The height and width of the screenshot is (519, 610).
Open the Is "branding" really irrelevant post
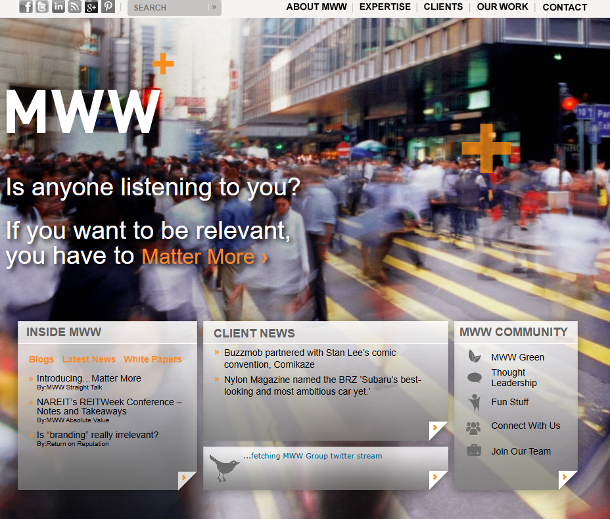(98, 435)
